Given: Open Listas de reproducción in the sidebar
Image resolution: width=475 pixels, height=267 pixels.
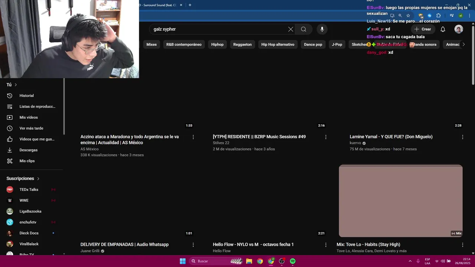Looking at the screenshot, I should click(32, 106).
